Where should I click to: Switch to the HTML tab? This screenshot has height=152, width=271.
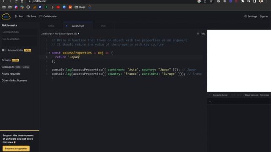[x=51, y=26]
